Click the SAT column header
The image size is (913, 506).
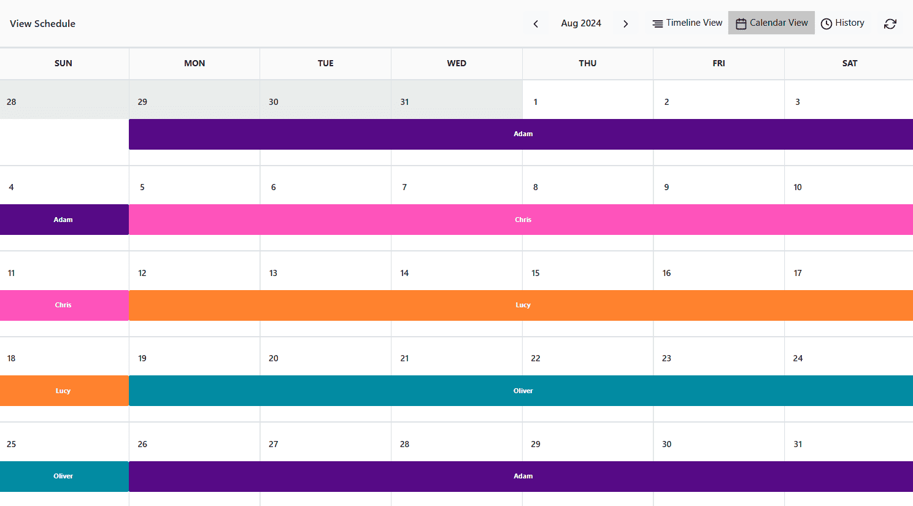tap(849, 64)
